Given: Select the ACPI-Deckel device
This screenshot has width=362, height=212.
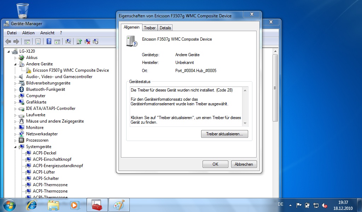Looking at the screenshot, I should [44, 153].
